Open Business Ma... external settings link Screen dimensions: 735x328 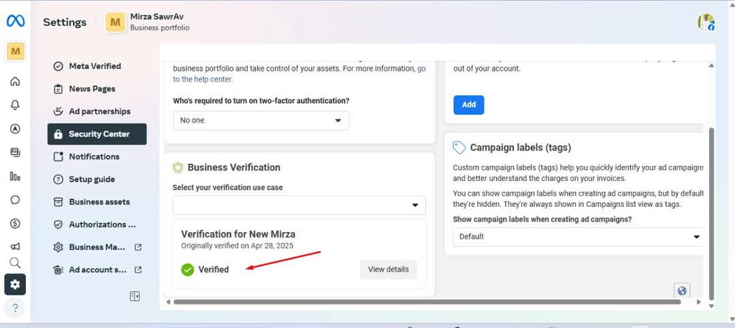(x=97, y=247)
